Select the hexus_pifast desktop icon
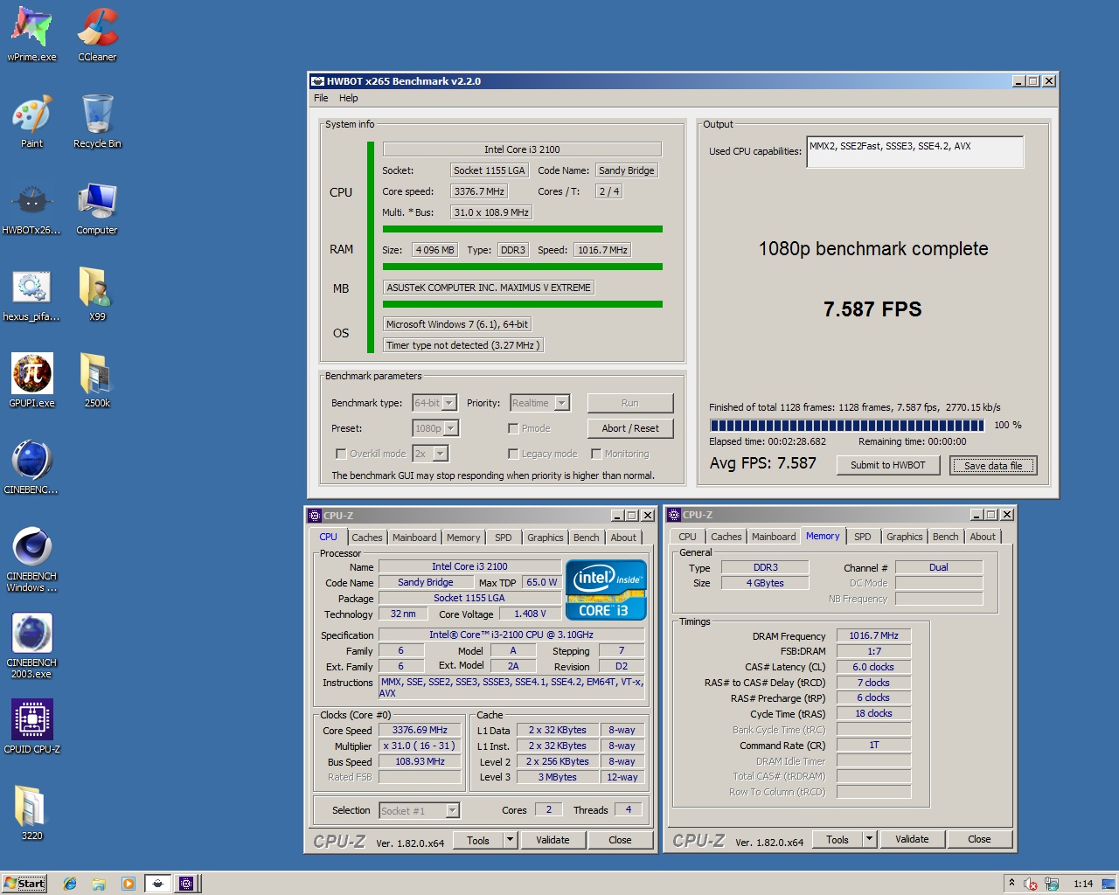The width and height of the screenshot is (1119, 895). click(31, 295)
